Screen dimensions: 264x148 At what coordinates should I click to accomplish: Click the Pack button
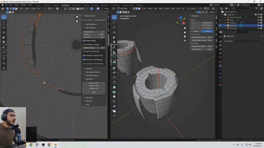pos(94,92)
